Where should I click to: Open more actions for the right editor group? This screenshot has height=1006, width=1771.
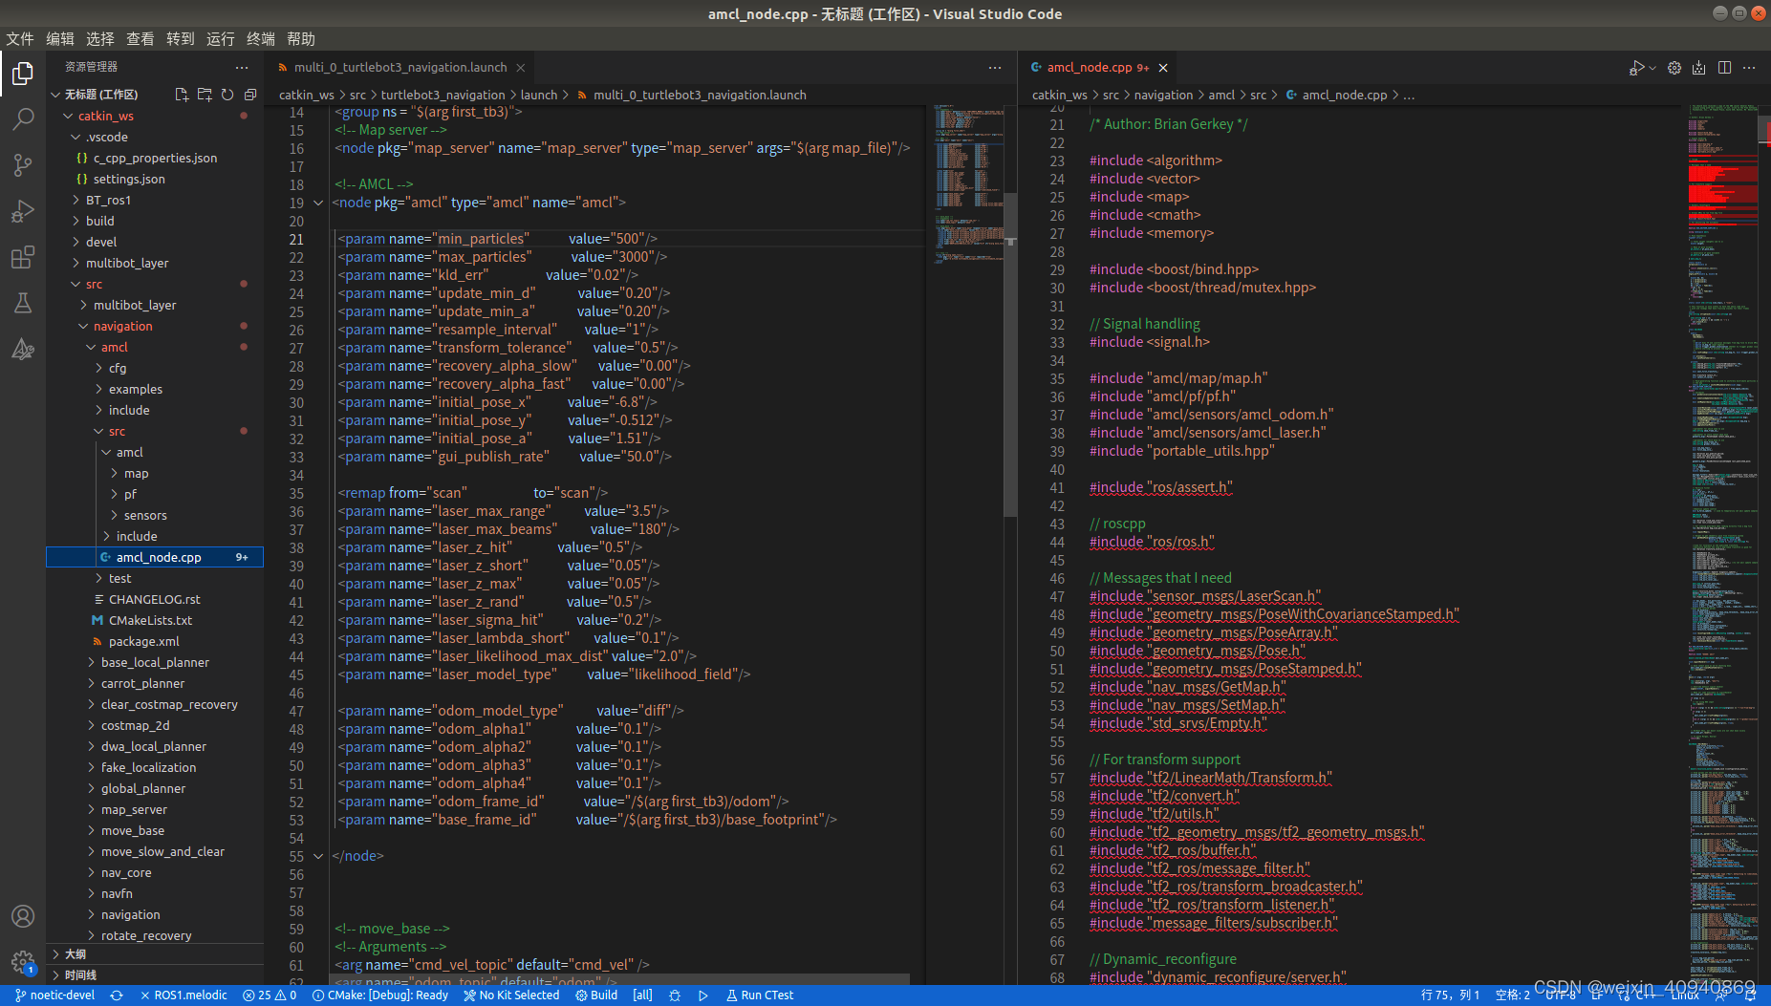[x=1749, y=68]
